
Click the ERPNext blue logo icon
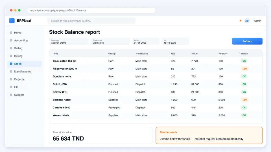[12, 21]
